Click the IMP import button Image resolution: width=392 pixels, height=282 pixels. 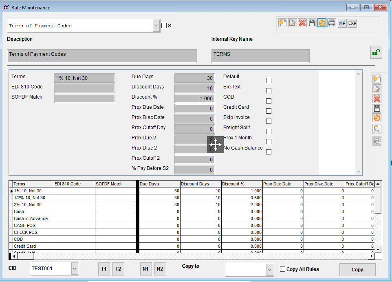(342, 23)
